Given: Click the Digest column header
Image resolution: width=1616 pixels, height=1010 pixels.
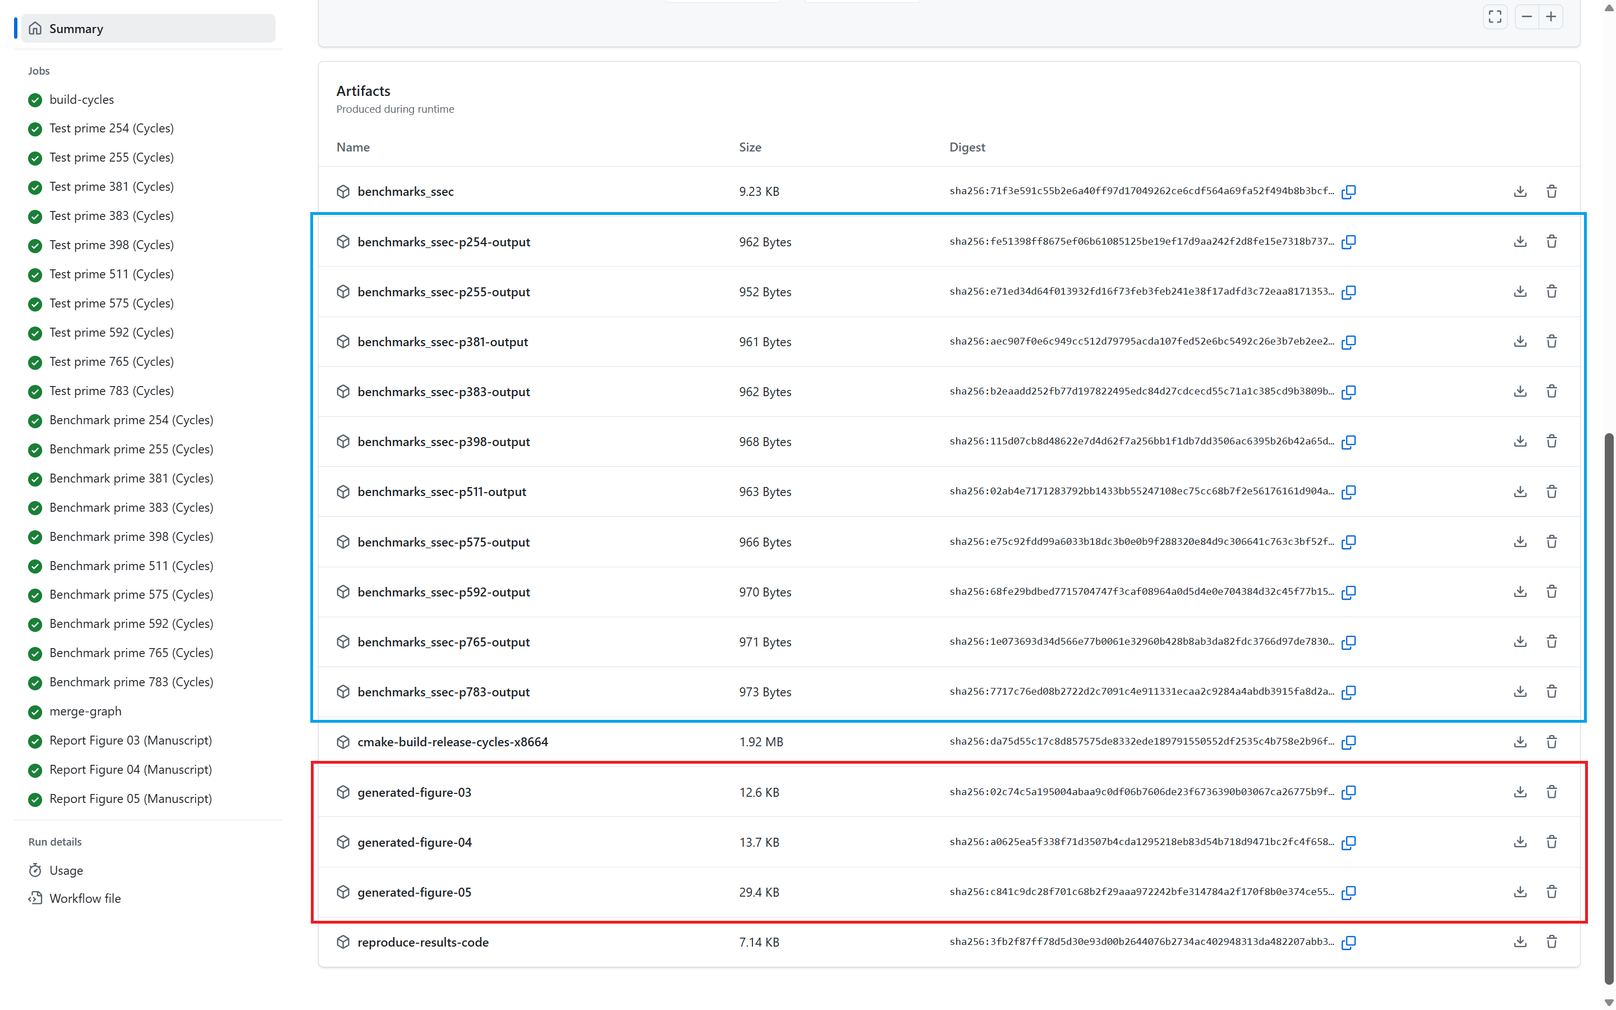Looking at the screenshot, I should point(967,147).
